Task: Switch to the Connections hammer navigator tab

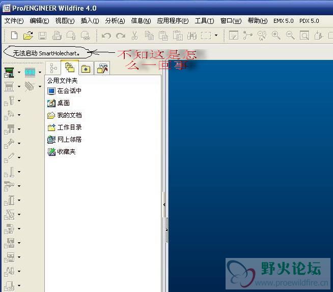Action: (102, 68)
